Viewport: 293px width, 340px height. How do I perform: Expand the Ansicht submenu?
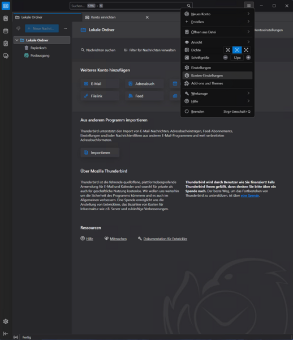pyautogui.click(x=217, y=42)
